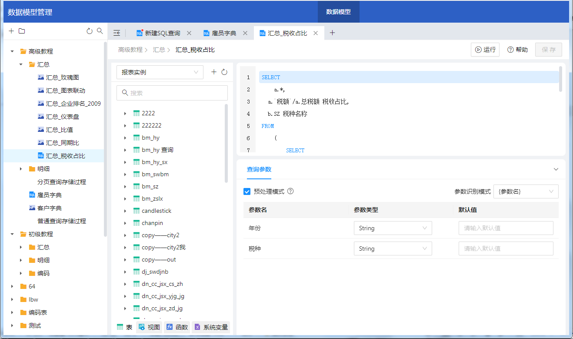Image resolution: width=573 pixels, height=339 pixels.
Task: Refresh the model tree in left sidebar
Action: tap(90, 31)
